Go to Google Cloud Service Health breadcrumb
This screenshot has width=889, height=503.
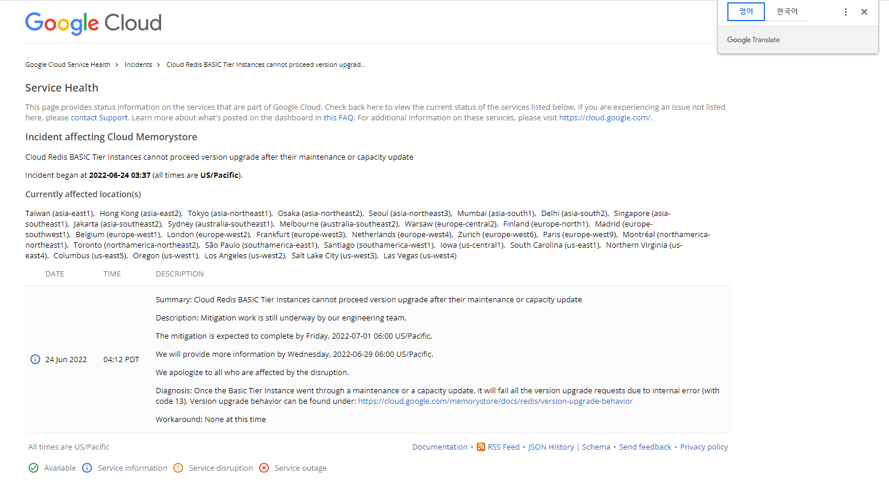point(68,65)
